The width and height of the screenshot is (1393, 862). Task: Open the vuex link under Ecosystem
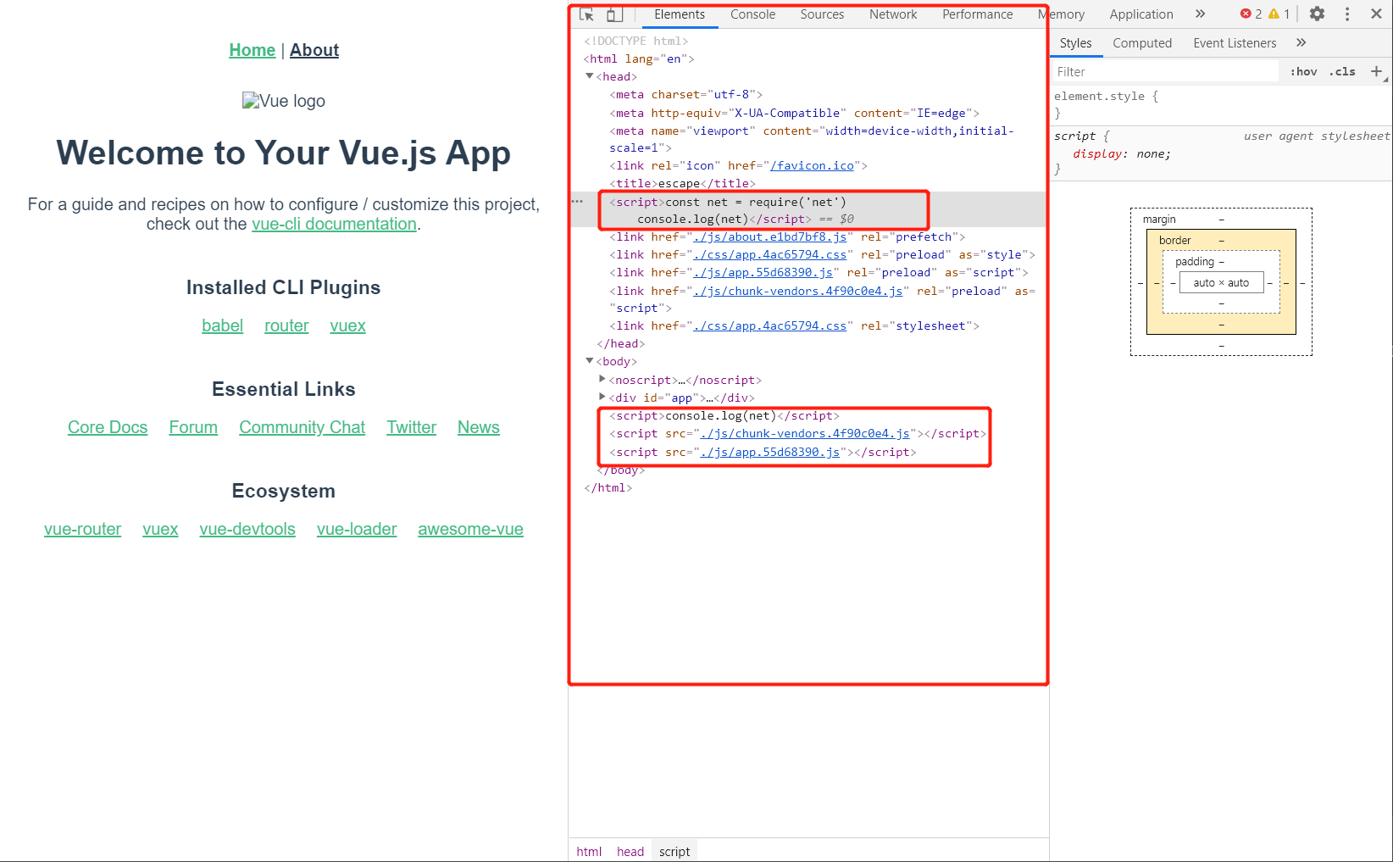[x=160, y=529]
